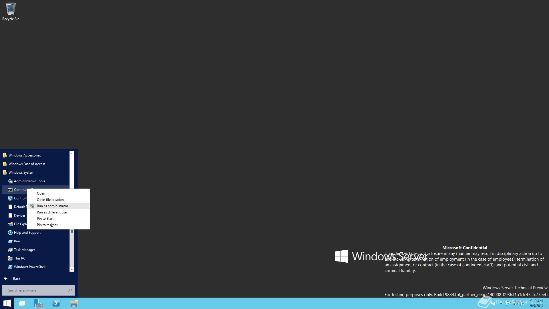Go Back in the Start menu
Image resolution: width=549 pixels, height=309 pixels.
pyautogui.click(x=12, y=279)
